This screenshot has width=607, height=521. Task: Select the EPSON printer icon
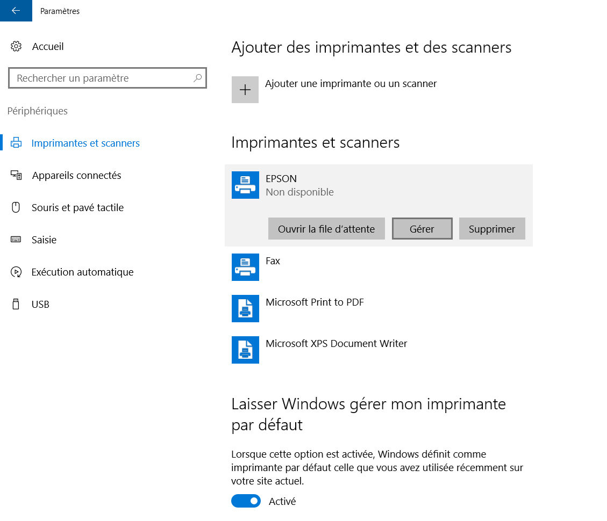(x=245, y=185)
